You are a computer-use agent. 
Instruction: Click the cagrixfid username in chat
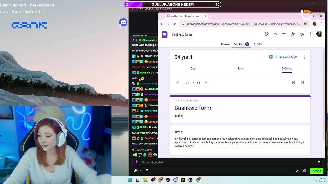coord(150,111)
